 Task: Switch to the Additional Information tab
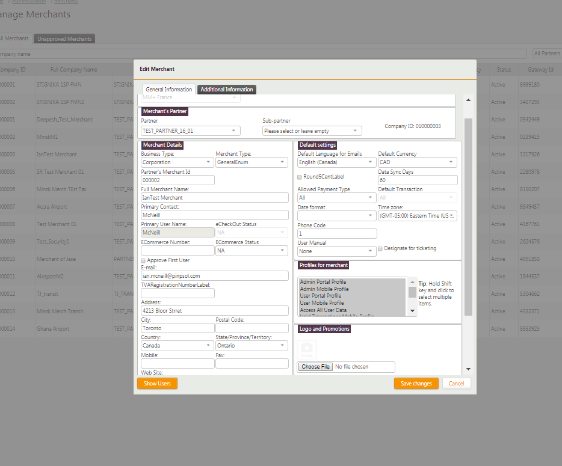coord(227,90)
